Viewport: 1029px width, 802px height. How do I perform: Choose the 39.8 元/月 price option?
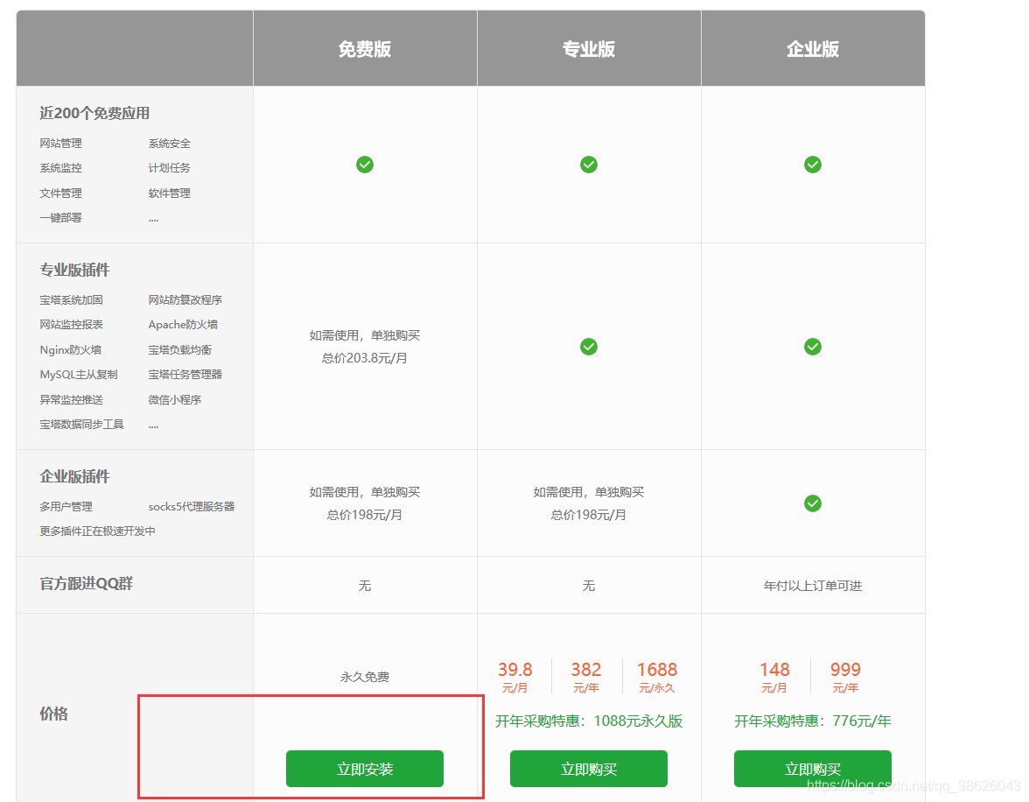pos(514,677)
